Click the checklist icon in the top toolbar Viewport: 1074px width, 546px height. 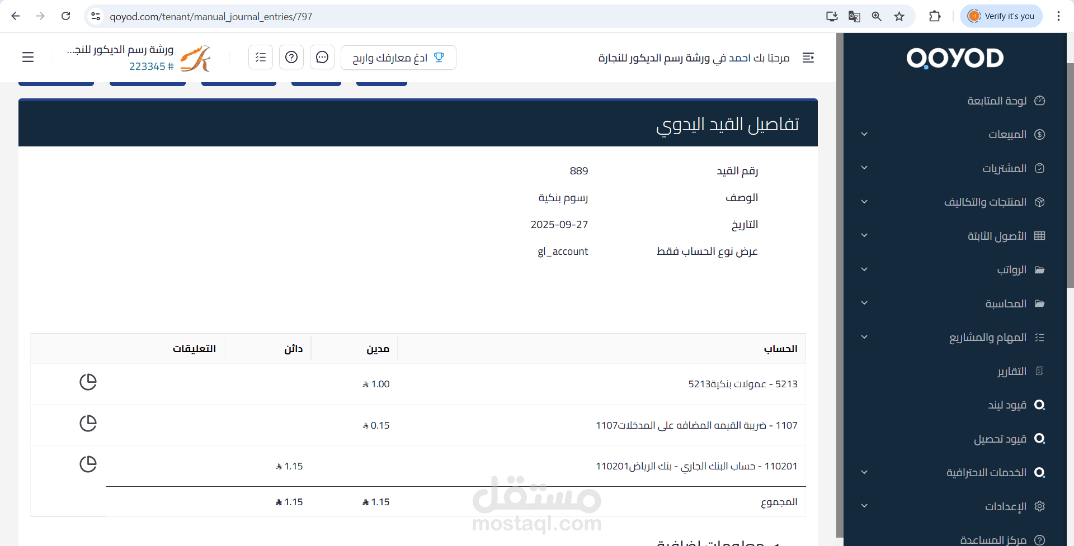(x=260, y=56)
